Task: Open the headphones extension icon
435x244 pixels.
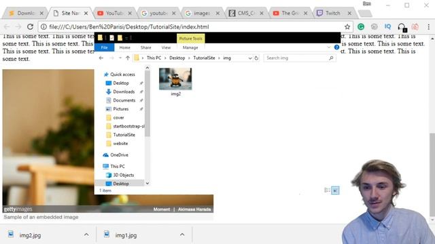Action: 402,27
